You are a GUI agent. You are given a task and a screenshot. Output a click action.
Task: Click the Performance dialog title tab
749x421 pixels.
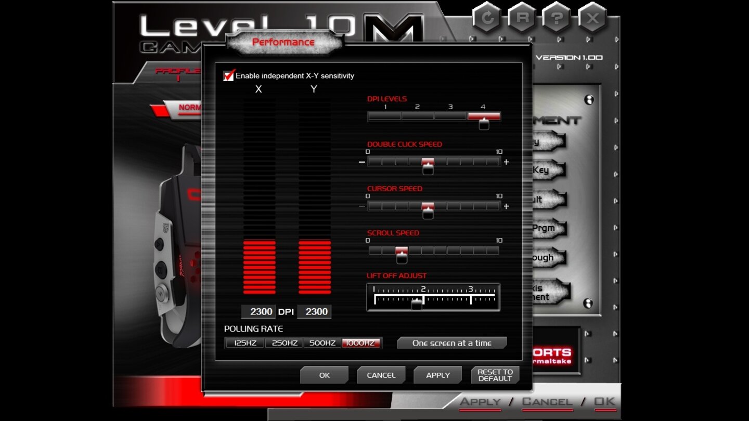point(283,42)
